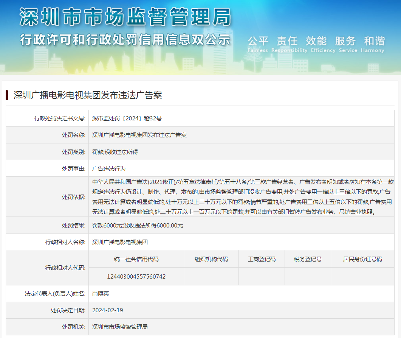
Task: Click the 行政相对人代码 label
Action: [x=65, y=268]
